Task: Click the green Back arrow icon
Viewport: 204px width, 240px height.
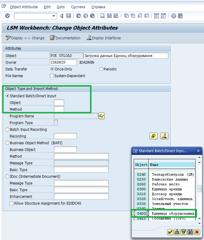Action: tap(78, 16)
